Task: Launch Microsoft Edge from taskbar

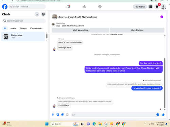Action: pyautogui.click(x=94, y=124)
